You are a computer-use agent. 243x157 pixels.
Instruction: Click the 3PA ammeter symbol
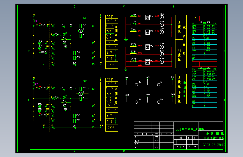162,32
